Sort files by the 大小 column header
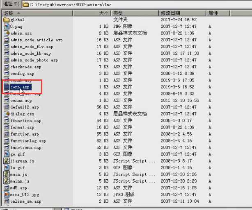Viewport: 252px width, 210px height. (x=92, y=13)
